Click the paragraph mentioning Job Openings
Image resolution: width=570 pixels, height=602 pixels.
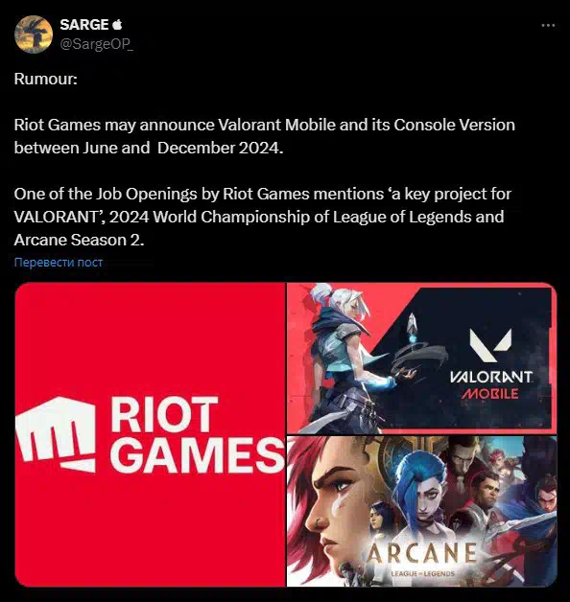[x=263, y=217]
